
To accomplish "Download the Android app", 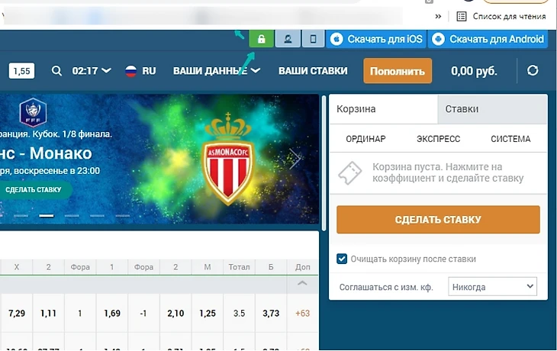I will [x=489, y=39].
